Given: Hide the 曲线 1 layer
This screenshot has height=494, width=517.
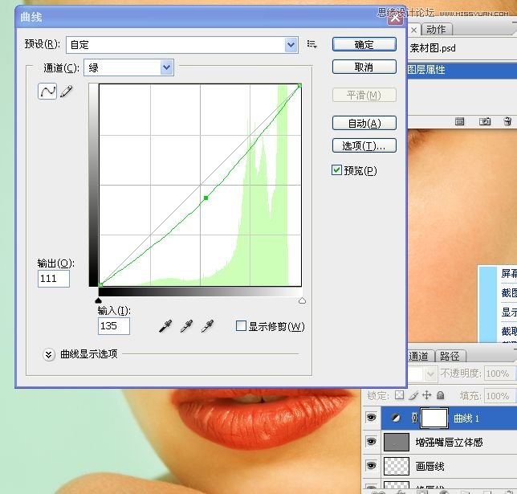Looking at the screenshot, I should (371, 418).
